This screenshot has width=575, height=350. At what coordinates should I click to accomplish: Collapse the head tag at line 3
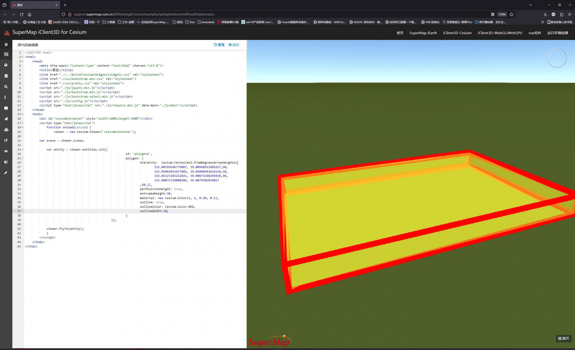click(22, 61)
